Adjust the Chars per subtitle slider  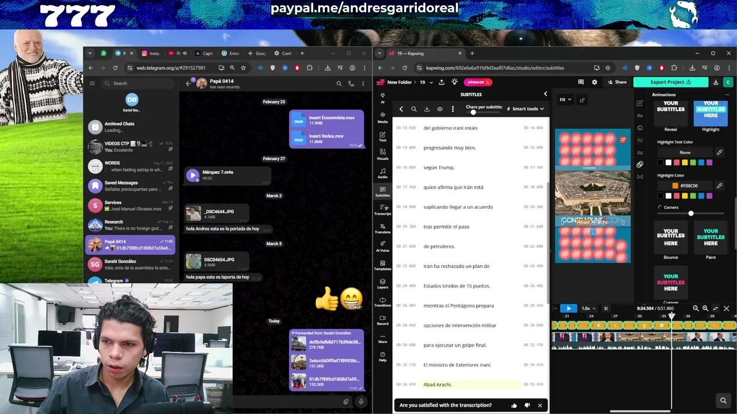click(x=473, y=112)
